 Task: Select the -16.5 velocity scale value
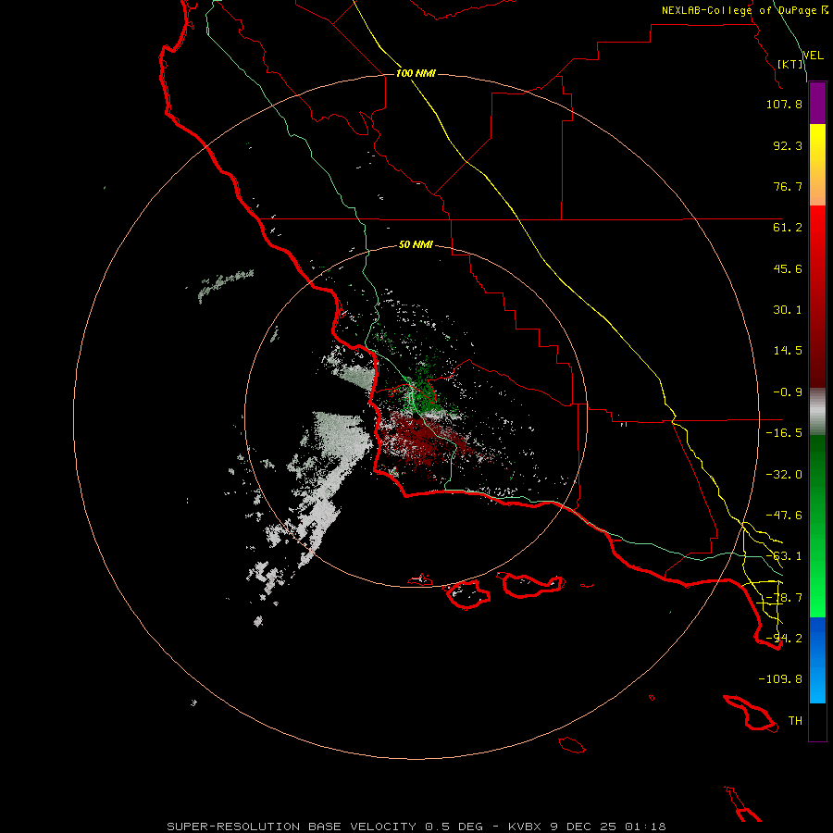point(784,433)
